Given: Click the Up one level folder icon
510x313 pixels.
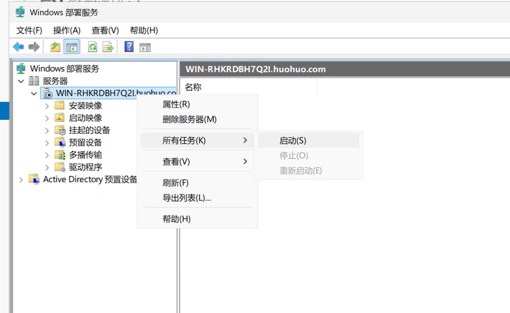Looking at the screenshot, I should [55, 47].
